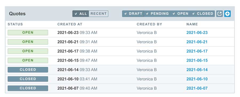
Task: Open the quote named 2021-06-23
Action: pyautogui.click(x=197, y=33)
